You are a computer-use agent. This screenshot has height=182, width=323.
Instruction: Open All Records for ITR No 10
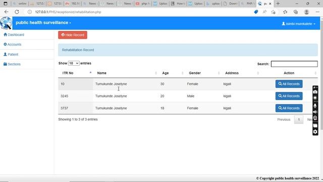pos(289,84)
